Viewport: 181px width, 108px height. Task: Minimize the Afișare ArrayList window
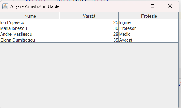tap(136, 6)
